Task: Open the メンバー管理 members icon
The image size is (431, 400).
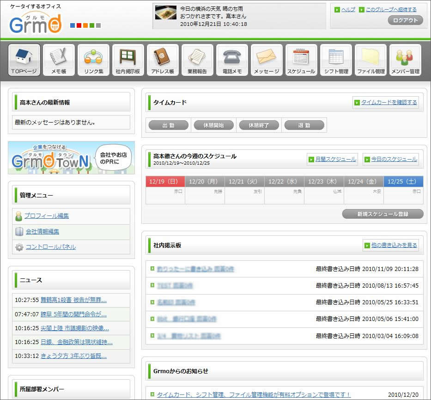Action: pyautogui.click(x=405, y=60)
